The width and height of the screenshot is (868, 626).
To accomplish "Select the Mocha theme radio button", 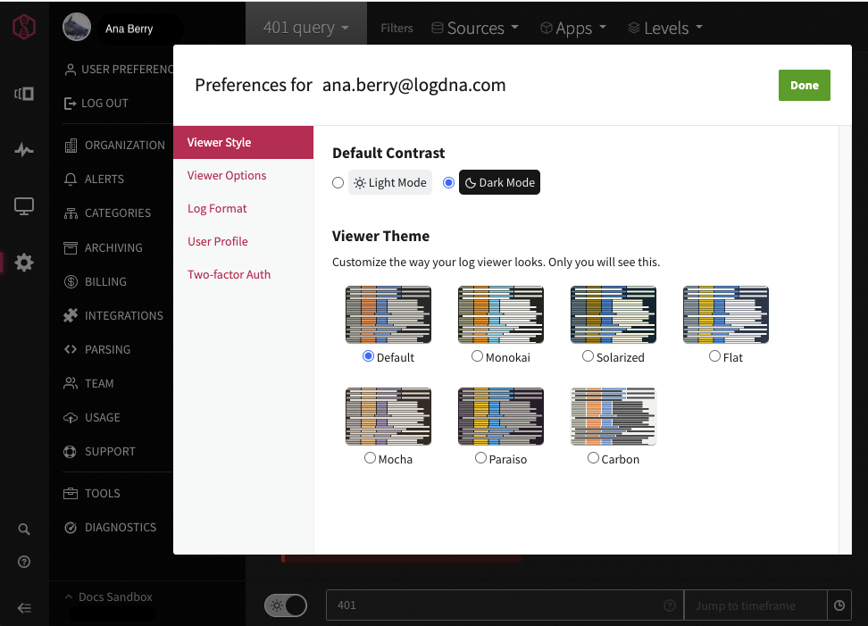I will tap(370, 458).
